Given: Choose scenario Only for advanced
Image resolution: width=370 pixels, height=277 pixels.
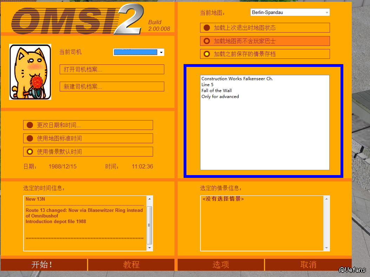Looking at the screenshot, I should [x=220, y=97].
